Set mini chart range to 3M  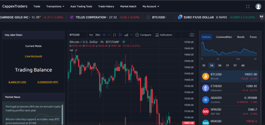[220, 65]
